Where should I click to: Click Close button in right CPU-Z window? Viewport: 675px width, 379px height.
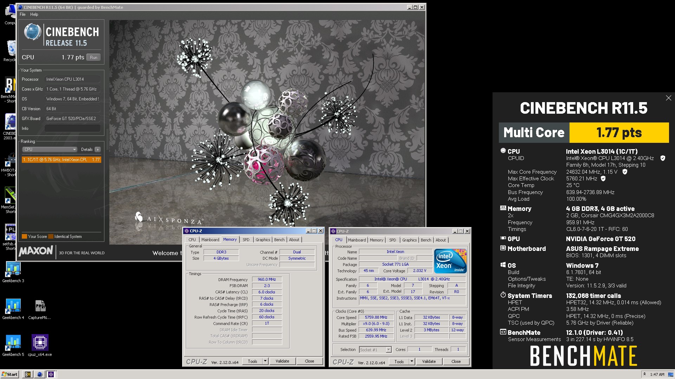(456, 361)
